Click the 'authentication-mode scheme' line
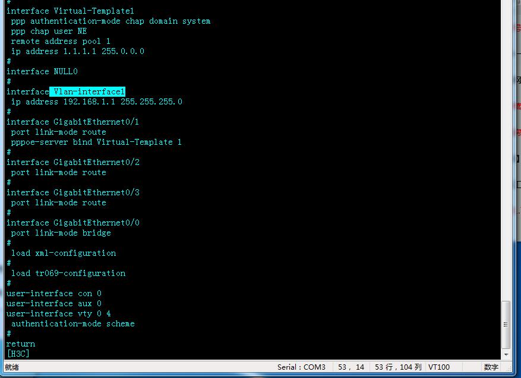The image size is (521, 378). pos(72,323)
